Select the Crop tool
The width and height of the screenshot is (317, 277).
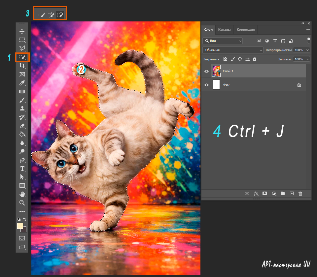pyautogui.click(x=22, y=66)
